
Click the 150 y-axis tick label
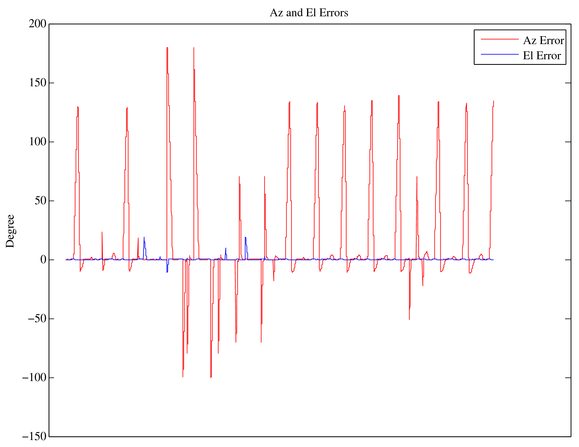tap(38, 83)
